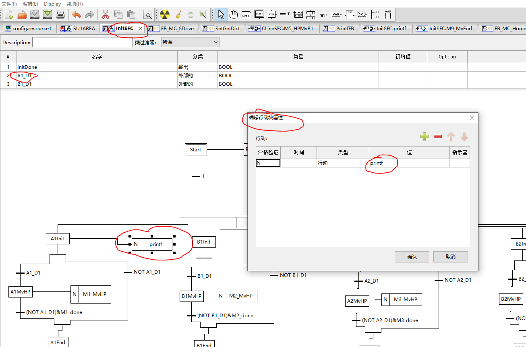
Task: Undo the last edit
Action: (x=76, y=14)
